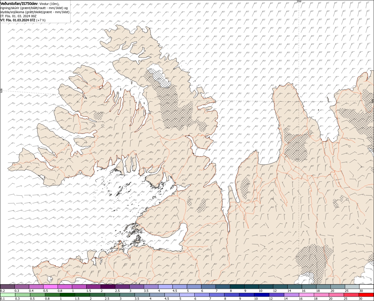The image size is (374, 301).
Task: Select the deep navy rain swatch between 10 and 12
Action: point(262,295)
